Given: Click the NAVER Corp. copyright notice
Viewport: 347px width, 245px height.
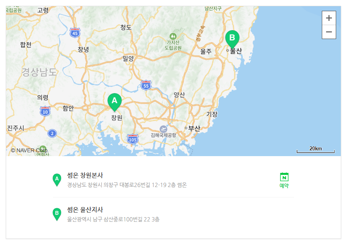Looking at the screenshot, I should coord(29,151).
